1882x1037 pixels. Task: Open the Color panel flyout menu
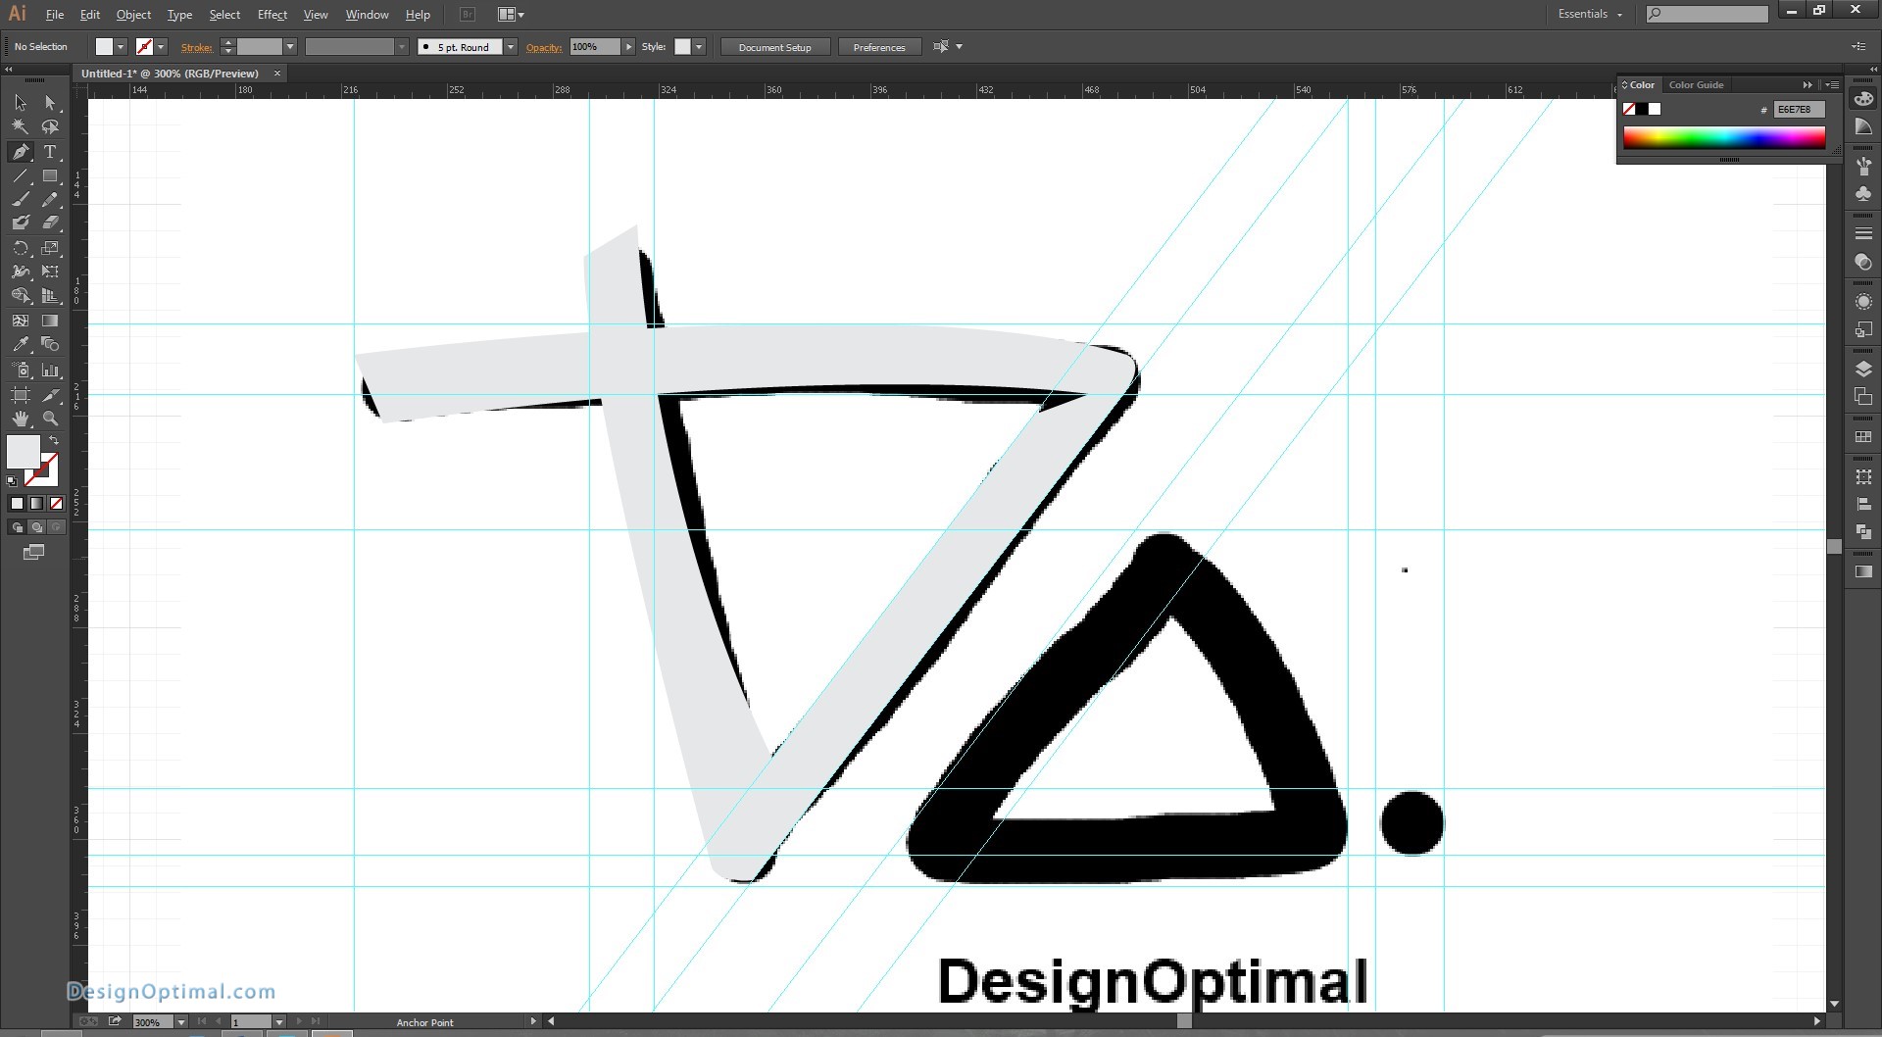pos(1832,85)
